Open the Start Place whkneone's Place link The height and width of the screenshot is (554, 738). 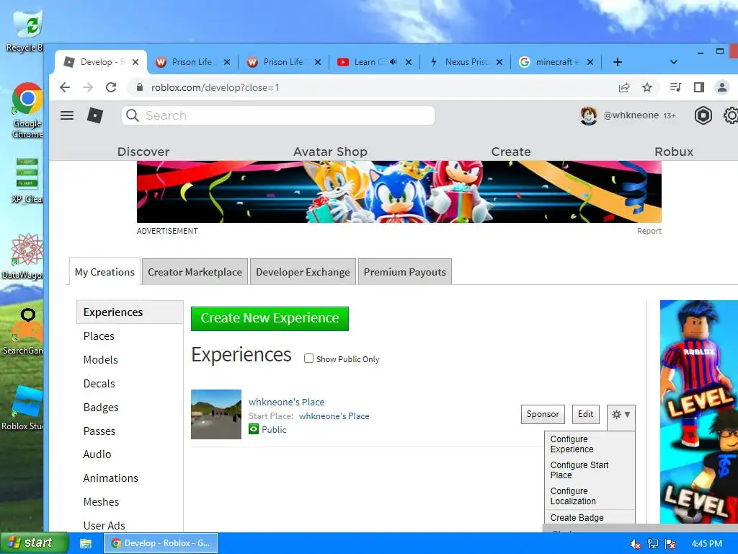click(334, 416)
